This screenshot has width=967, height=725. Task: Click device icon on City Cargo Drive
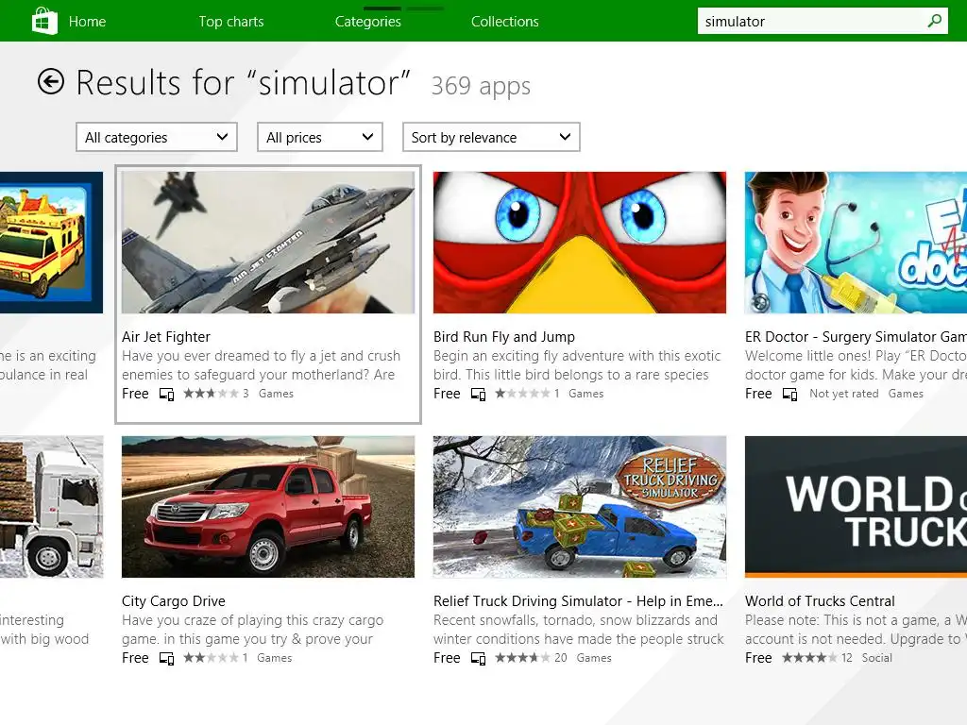[166, 658]
